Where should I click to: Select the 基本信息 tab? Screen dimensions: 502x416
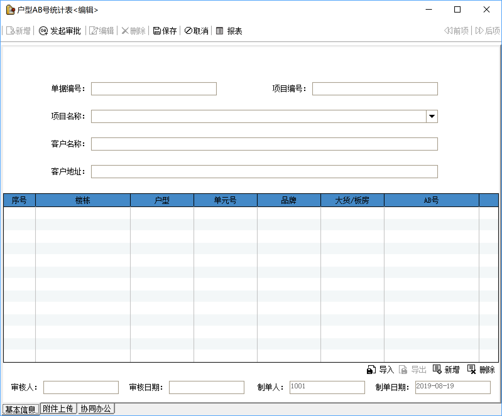(x=21, y=409)
